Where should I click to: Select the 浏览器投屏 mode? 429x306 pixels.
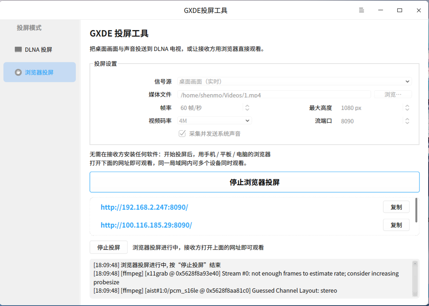[x=40, y=72]
